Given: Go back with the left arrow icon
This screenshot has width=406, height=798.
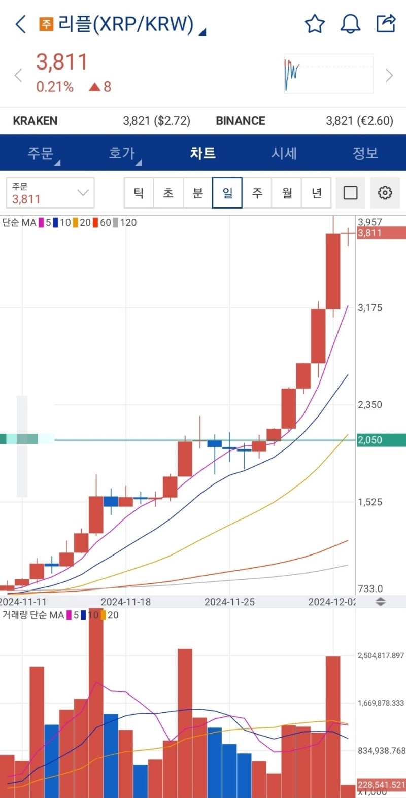Looking at the screenshot, I should (x=20, y=24).
